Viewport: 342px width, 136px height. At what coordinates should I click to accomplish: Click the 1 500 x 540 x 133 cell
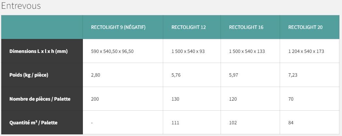point(247,51)
